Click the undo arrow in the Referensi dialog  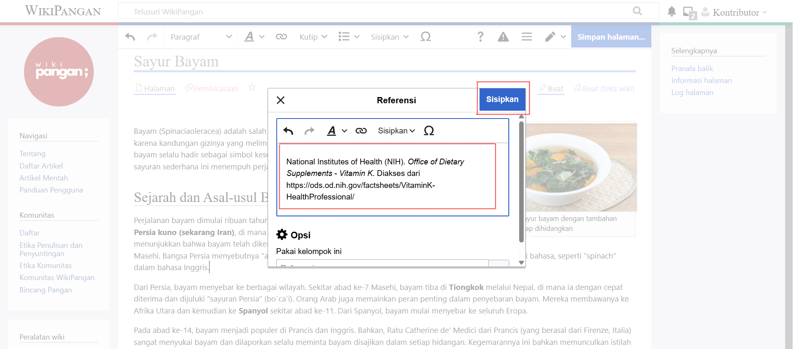coord(288,131)
